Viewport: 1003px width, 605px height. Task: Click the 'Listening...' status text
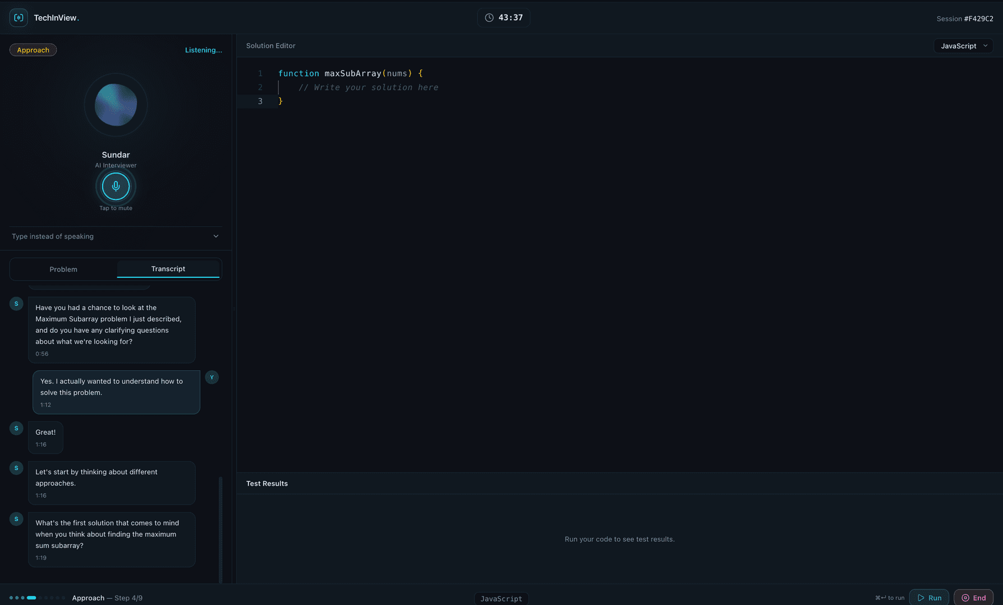coord(204,50)
